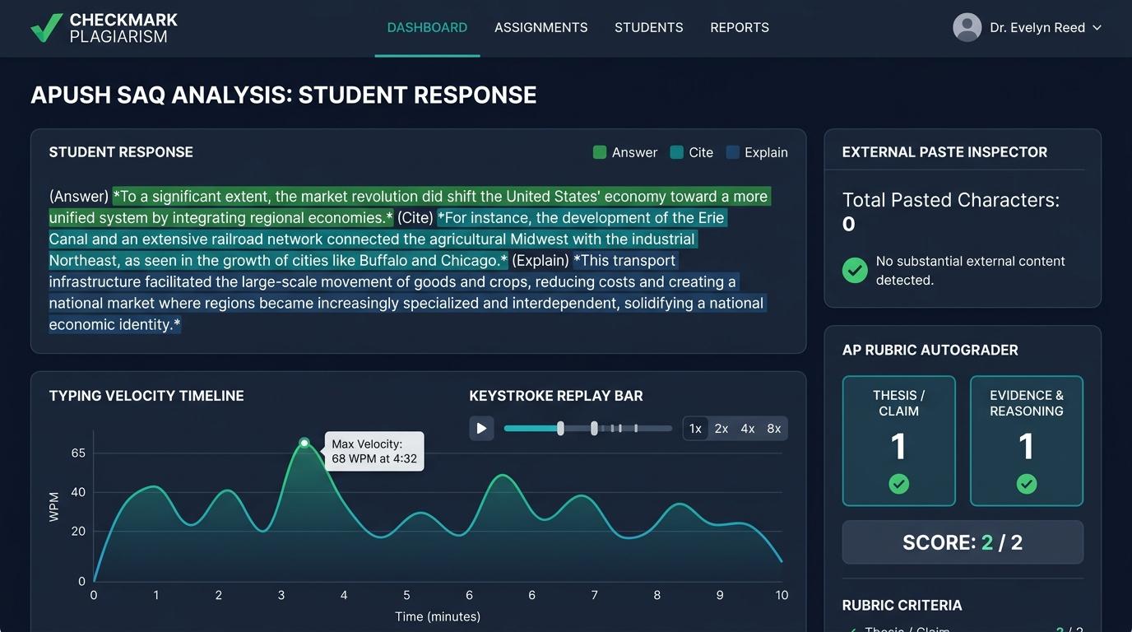Click the green Answer legend swatch

pyautogui.click(x=600, y=152)
